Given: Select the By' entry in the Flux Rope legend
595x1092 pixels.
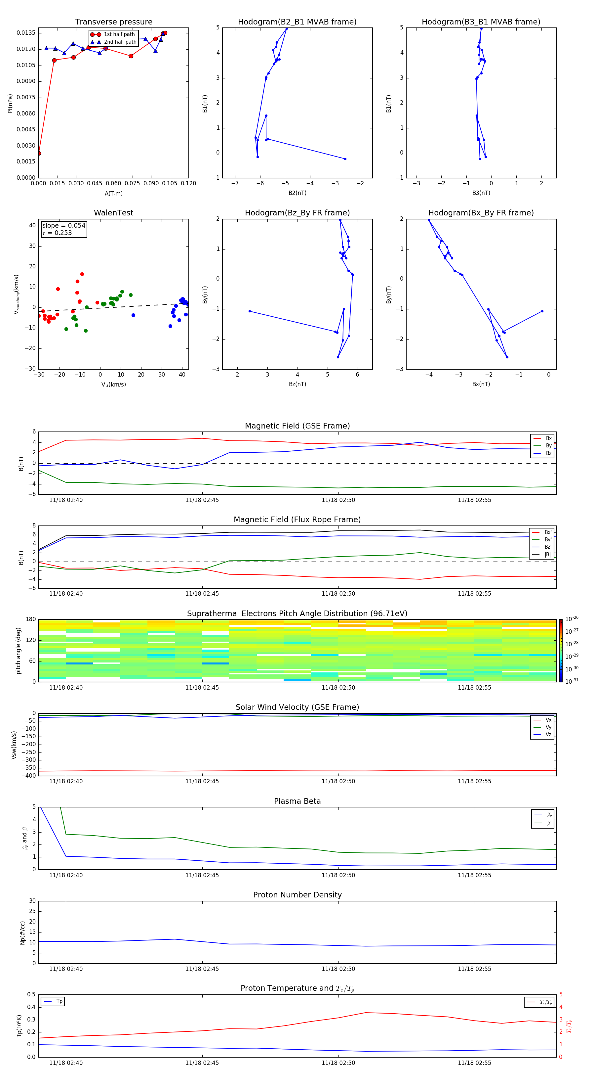Looking at the screenshot, I should (542, 540).
